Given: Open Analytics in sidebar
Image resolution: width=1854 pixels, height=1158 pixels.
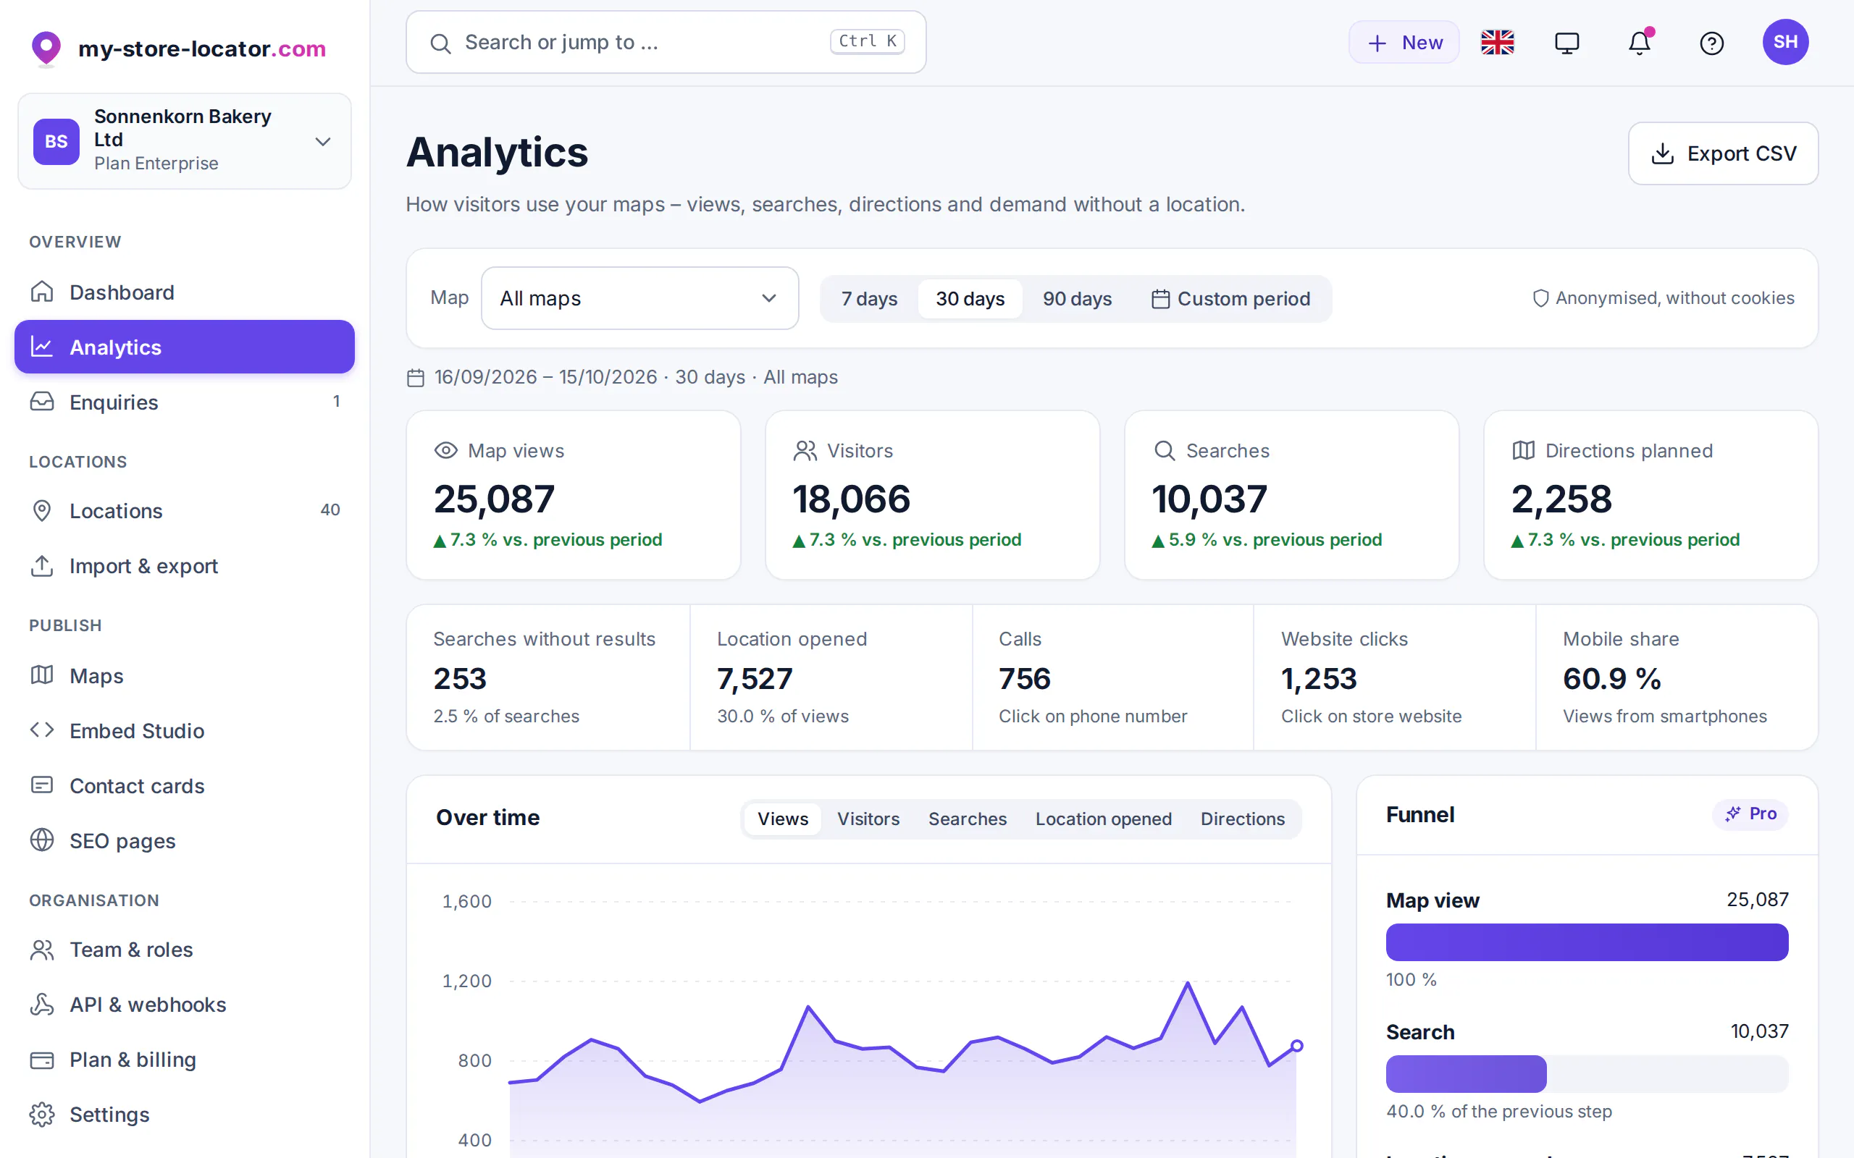Looking at the screenshot, I should (x=185, y=347).
